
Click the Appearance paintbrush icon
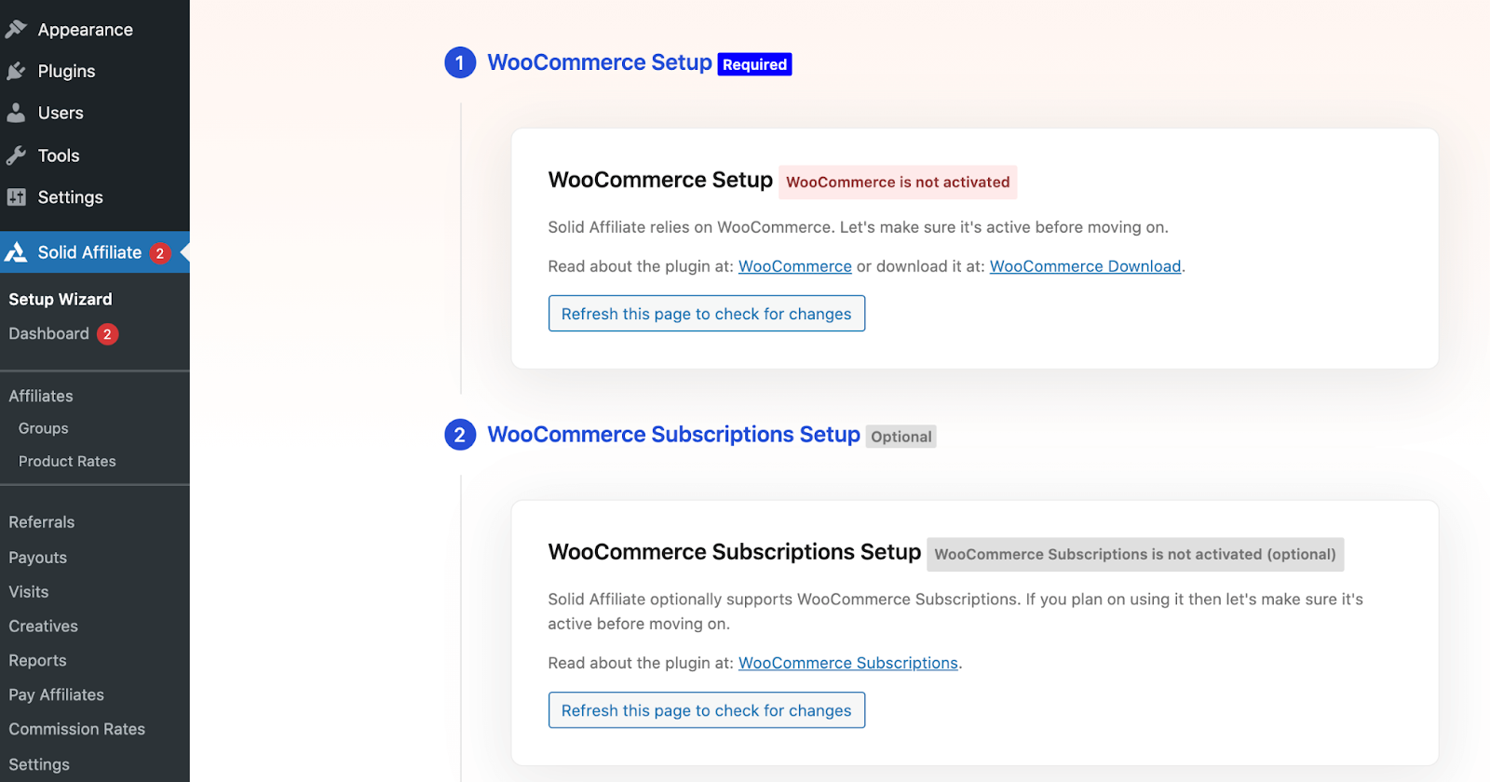16,30
